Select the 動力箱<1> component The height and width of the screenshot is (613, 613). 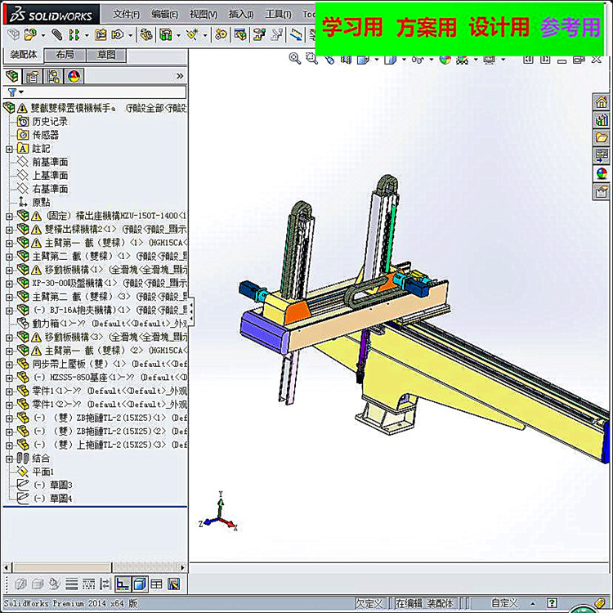102,324
